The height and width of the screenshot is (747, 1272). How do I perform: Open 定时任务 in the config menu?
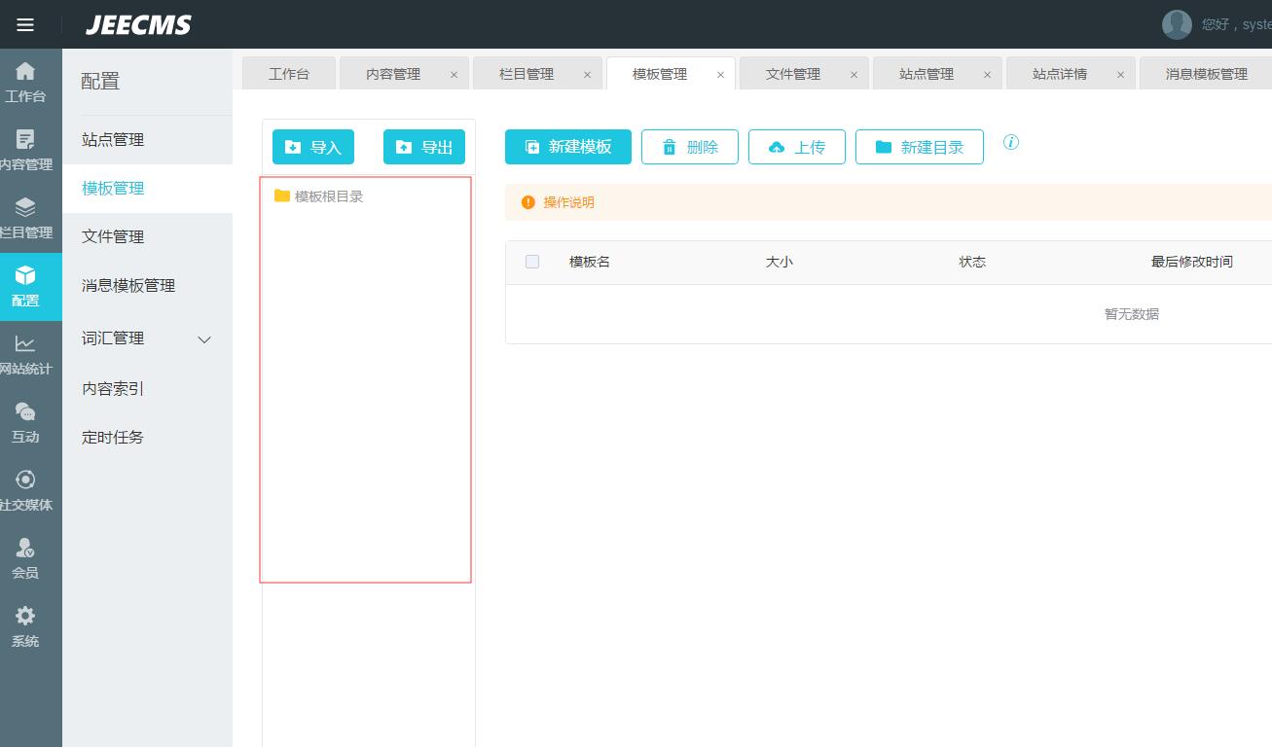point(113,438)
